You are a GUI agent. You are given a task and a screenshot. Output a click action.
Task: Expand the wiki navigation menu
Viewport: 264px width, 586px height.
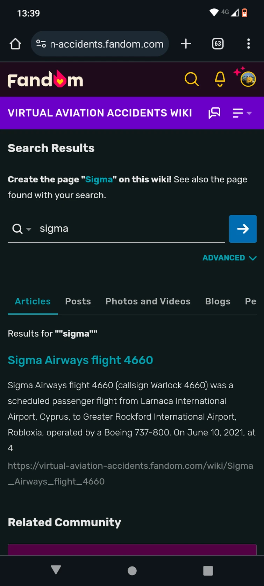242,113
